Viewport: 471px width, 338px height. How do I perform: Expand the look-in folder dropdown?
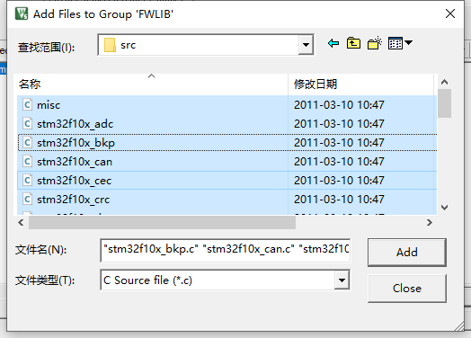[307, 45]
